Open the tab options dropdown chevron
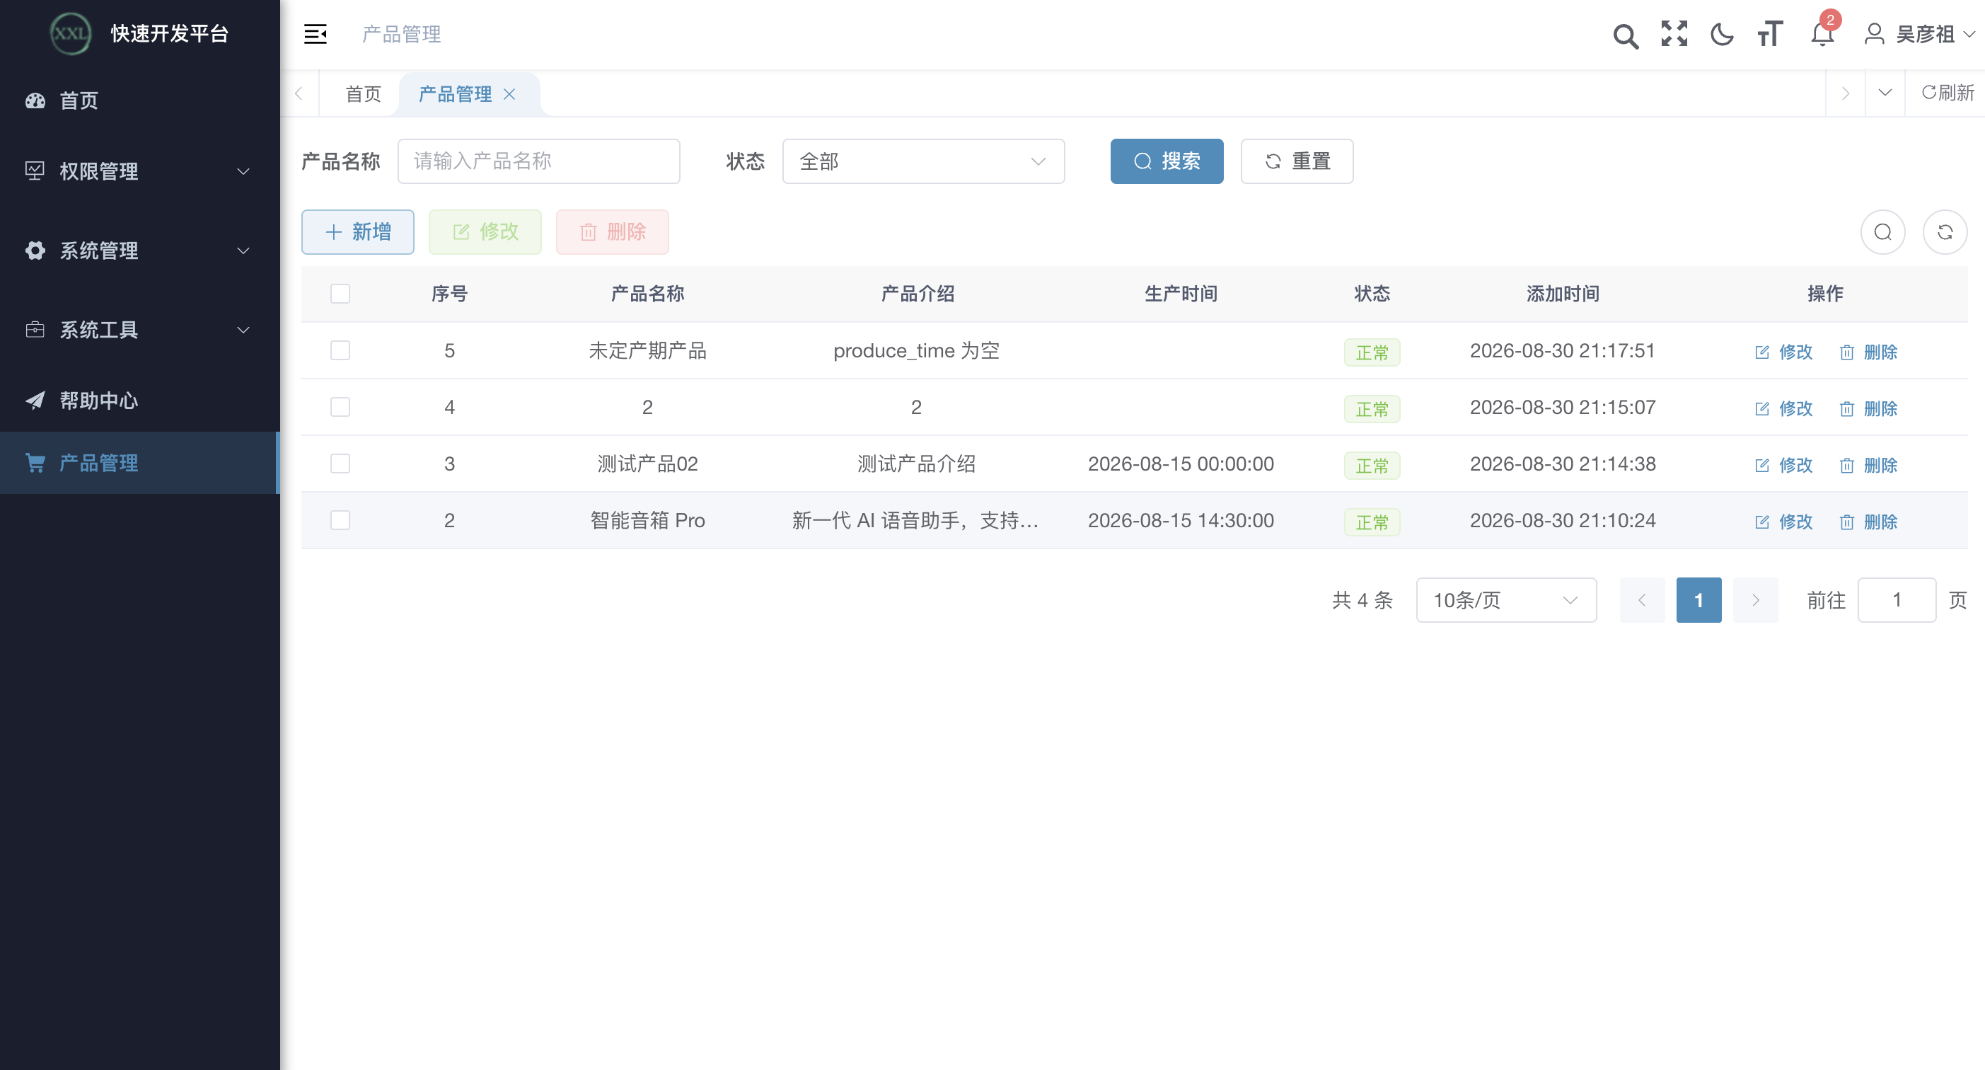The height and width of the screenshot is (1070, 1985). [x=1885, y=93]
